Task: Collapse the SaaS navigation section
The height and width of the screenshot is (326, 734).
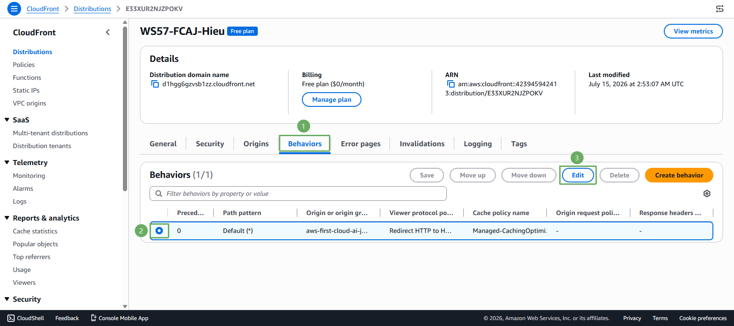Action: pos(7,120)
